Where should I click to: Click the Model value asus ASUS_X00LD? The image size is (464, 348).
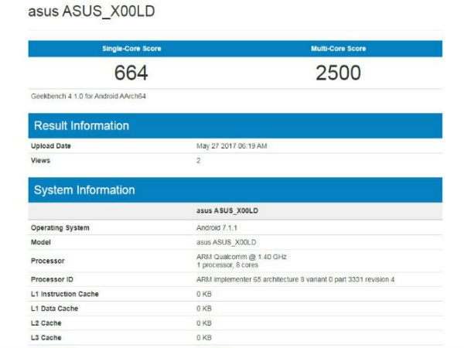click(227, 242)
